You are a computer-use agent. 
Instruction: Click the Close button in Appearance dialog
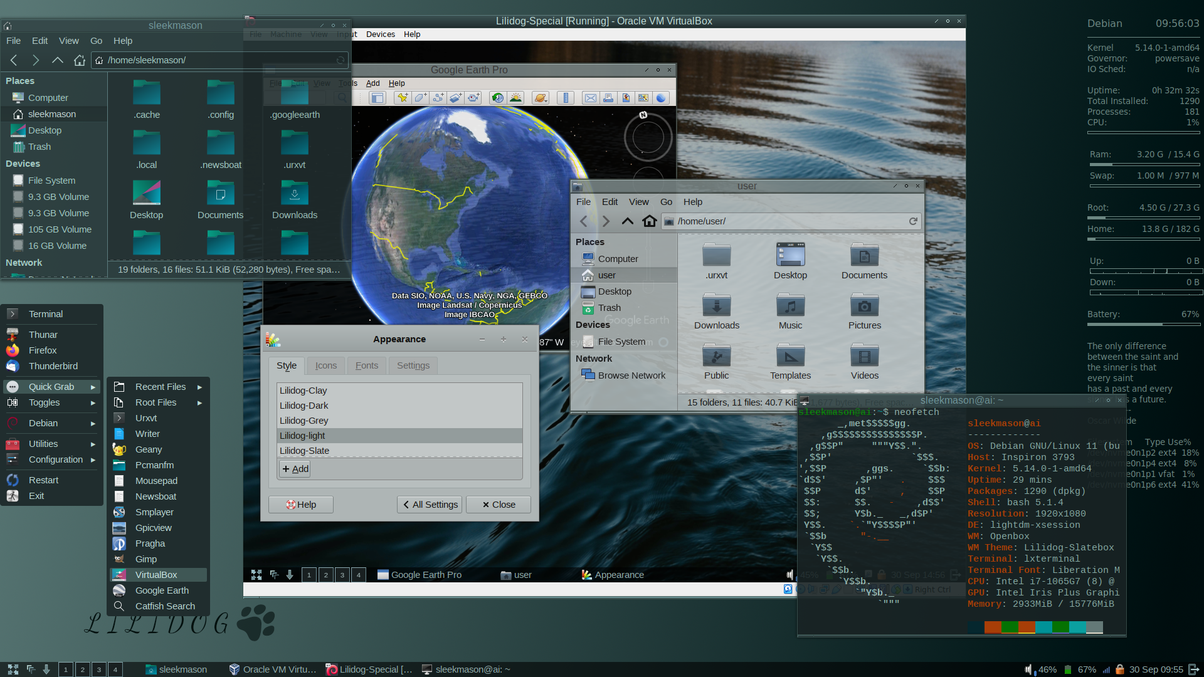499,505
